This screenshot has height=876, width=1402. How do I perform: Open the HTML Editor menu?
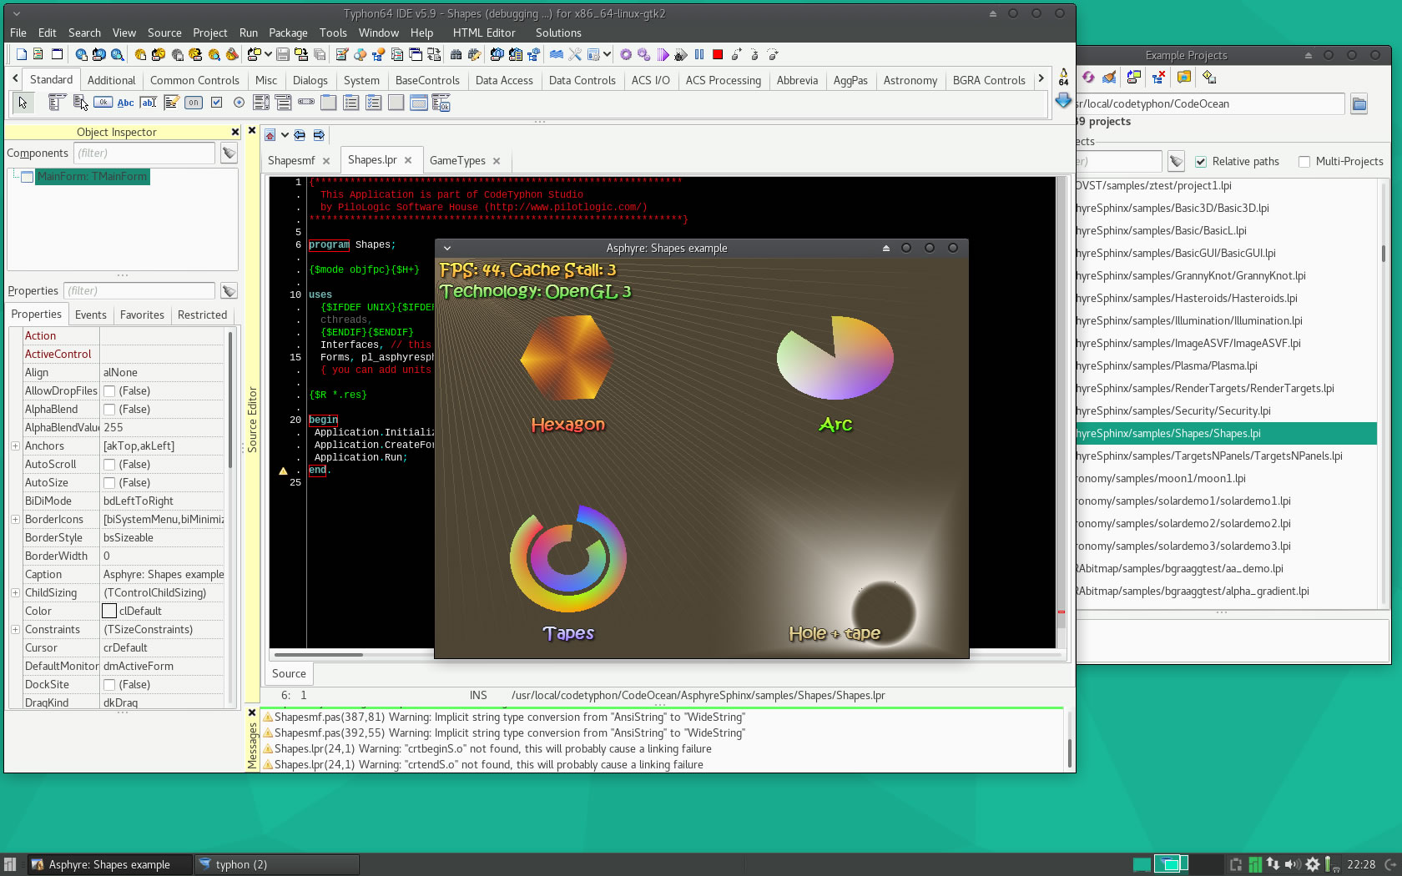pyautogui.click(x=484, y=33)
